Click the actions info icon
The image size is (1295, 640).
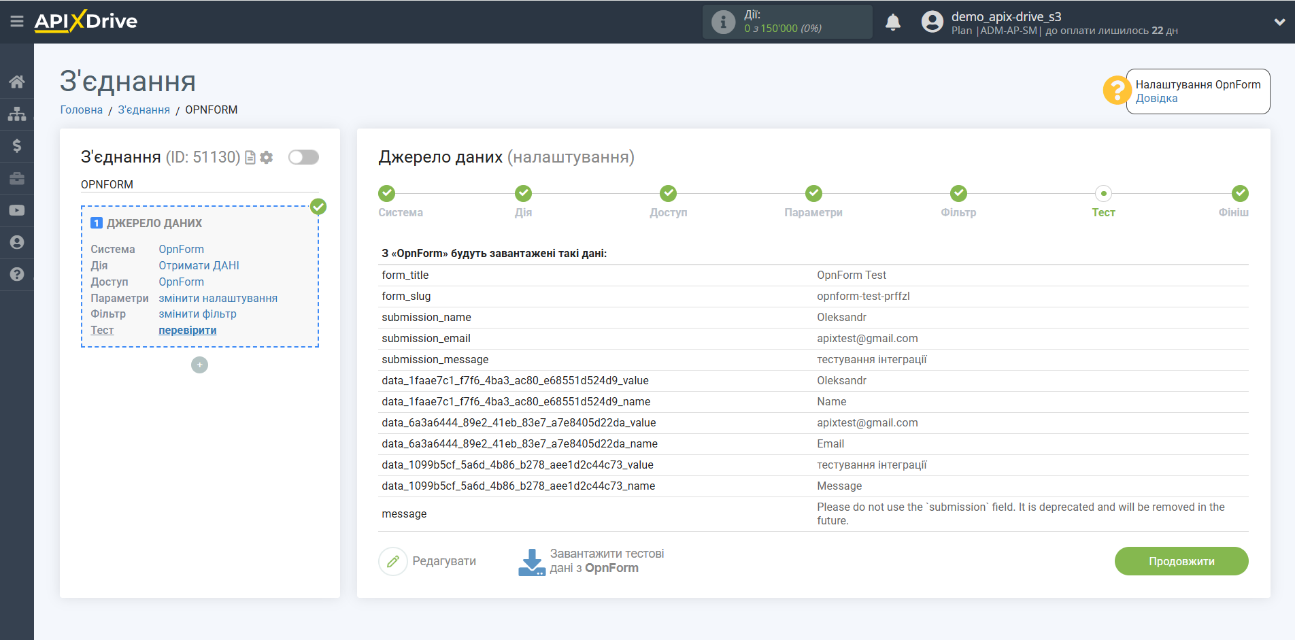tap(723, 22)
